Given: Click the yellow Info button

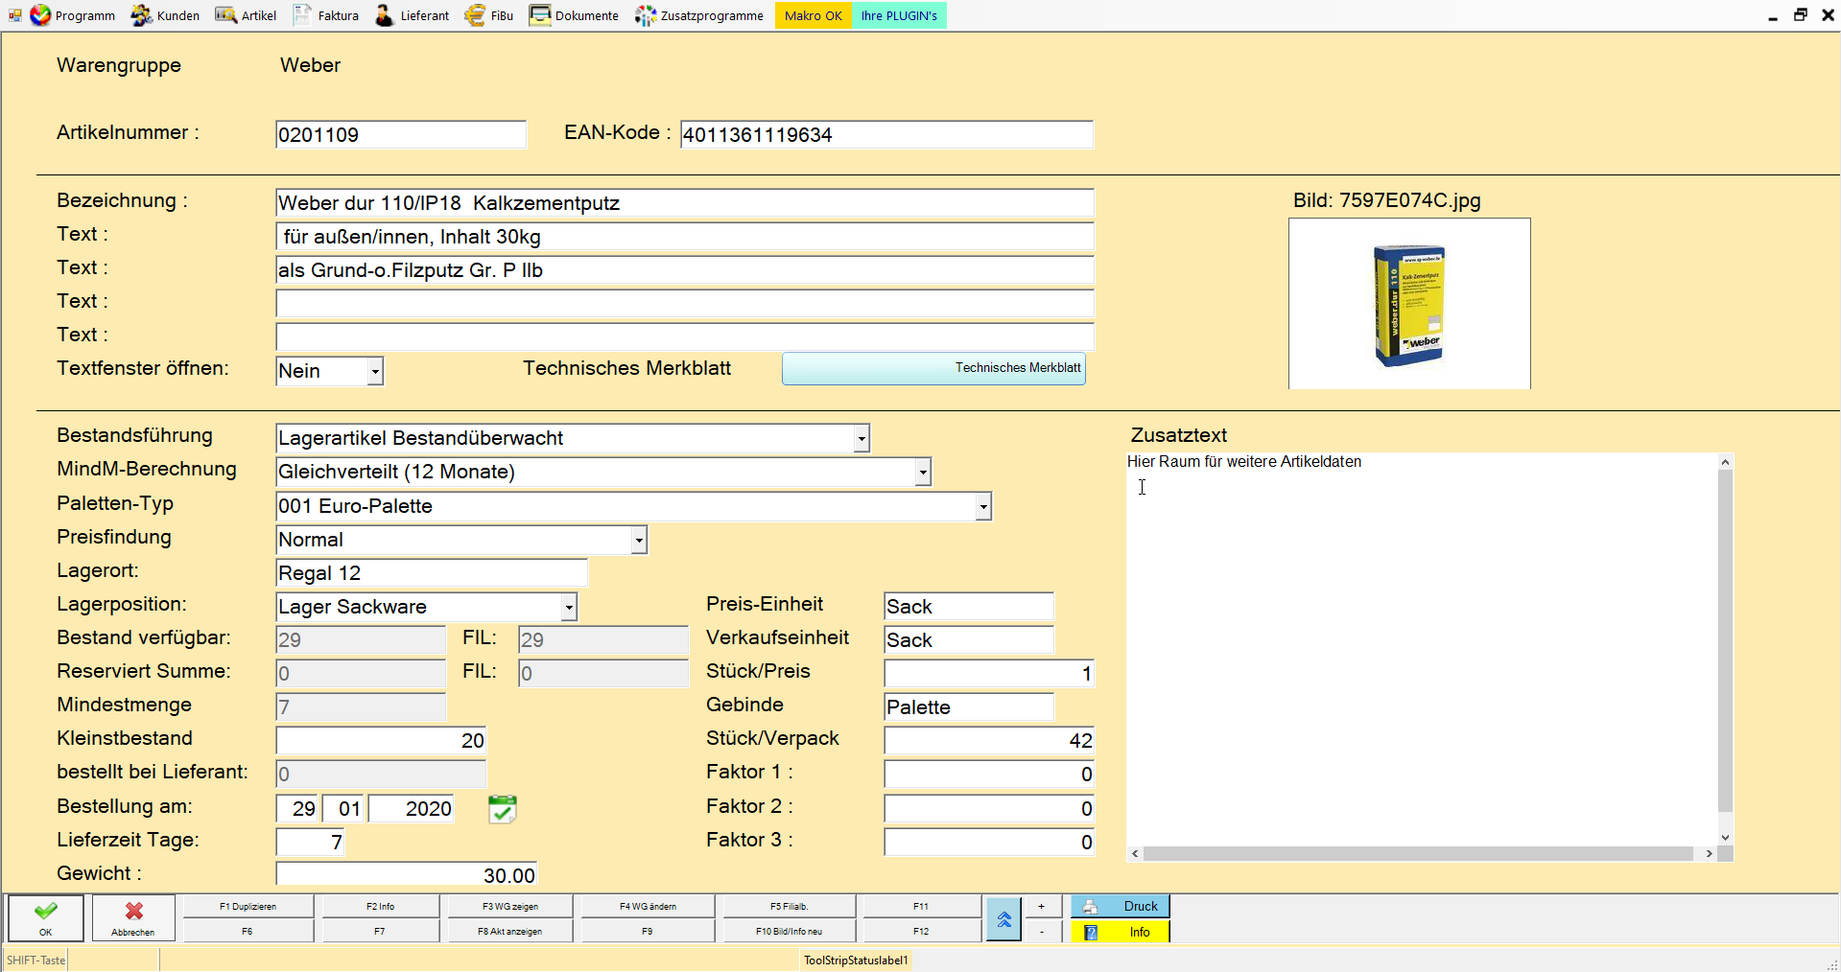Looking at the screenshot, I should [1120, 932].
